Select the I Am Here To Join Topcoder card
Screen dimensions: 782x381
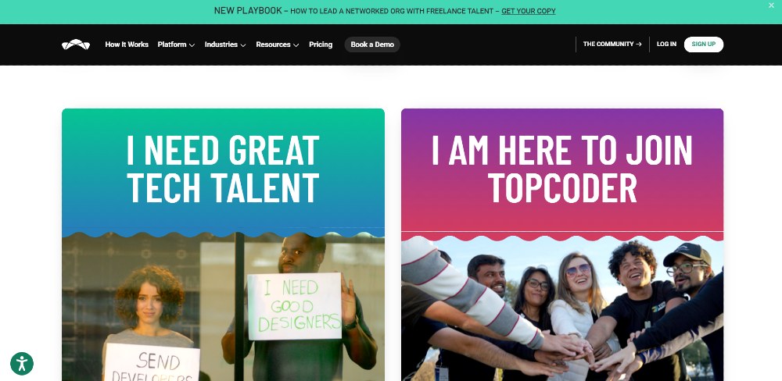pyautogui.click(x=562, y=244)
